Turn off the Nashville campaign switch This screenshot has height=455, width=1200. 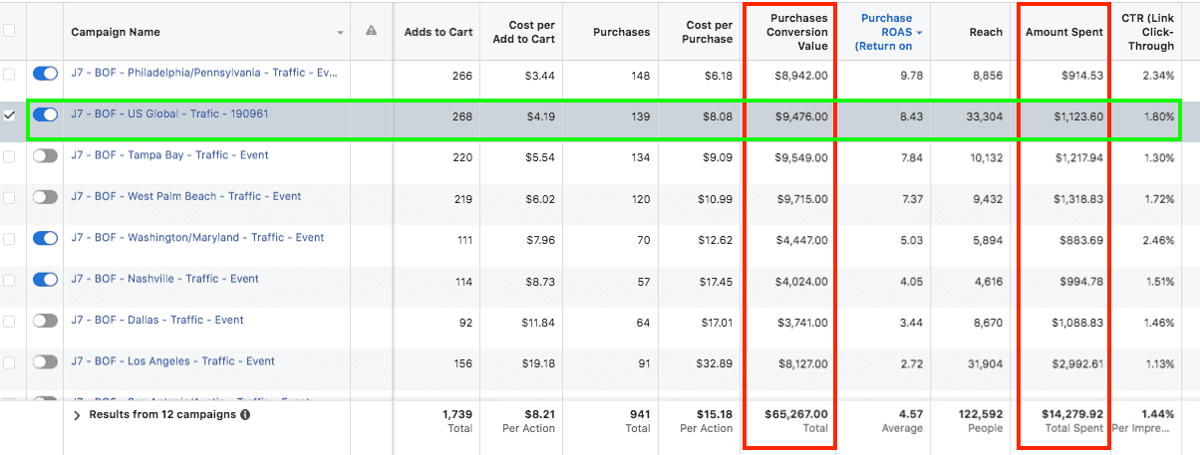[x=45, y=280]
